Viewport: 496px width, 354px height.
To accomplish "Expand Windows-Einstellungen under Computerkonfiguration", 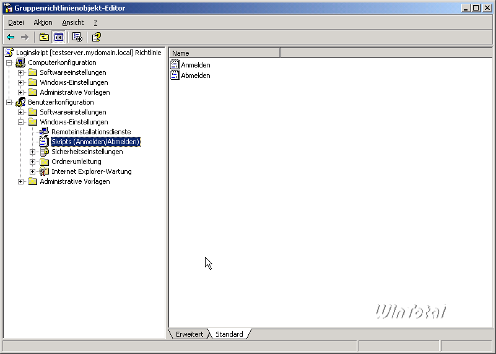I will 20,82.
